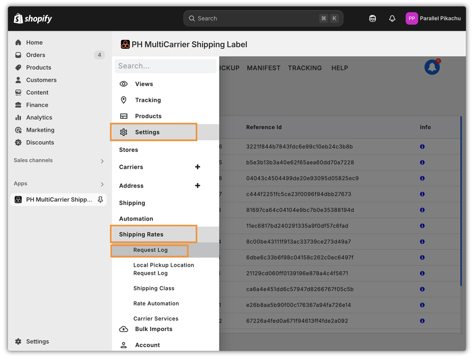Open info icon for 67226a4fed0a671f94613ff4fde2a092

[422, 321]
